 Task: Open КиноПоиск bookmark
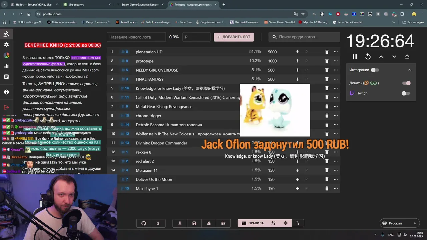point(126,22)
